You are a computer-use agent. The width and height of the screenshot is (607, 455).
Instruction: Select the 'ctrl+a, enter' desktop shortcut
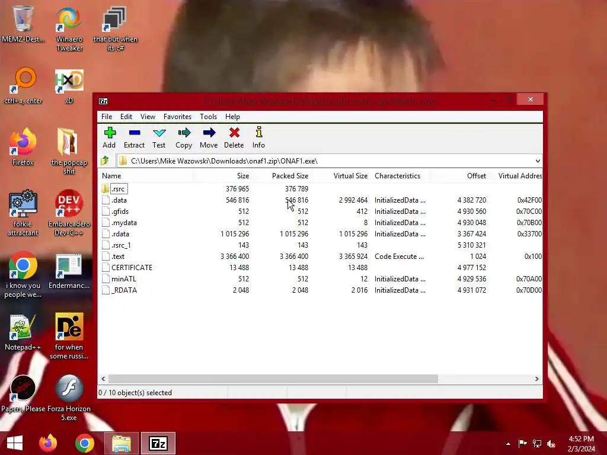(23, 85)
